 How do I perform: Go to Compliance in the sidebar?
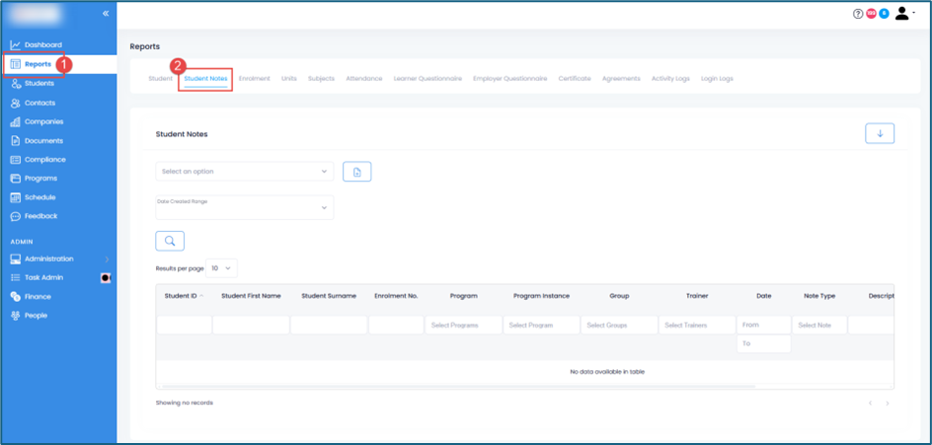tap(44, 160)
